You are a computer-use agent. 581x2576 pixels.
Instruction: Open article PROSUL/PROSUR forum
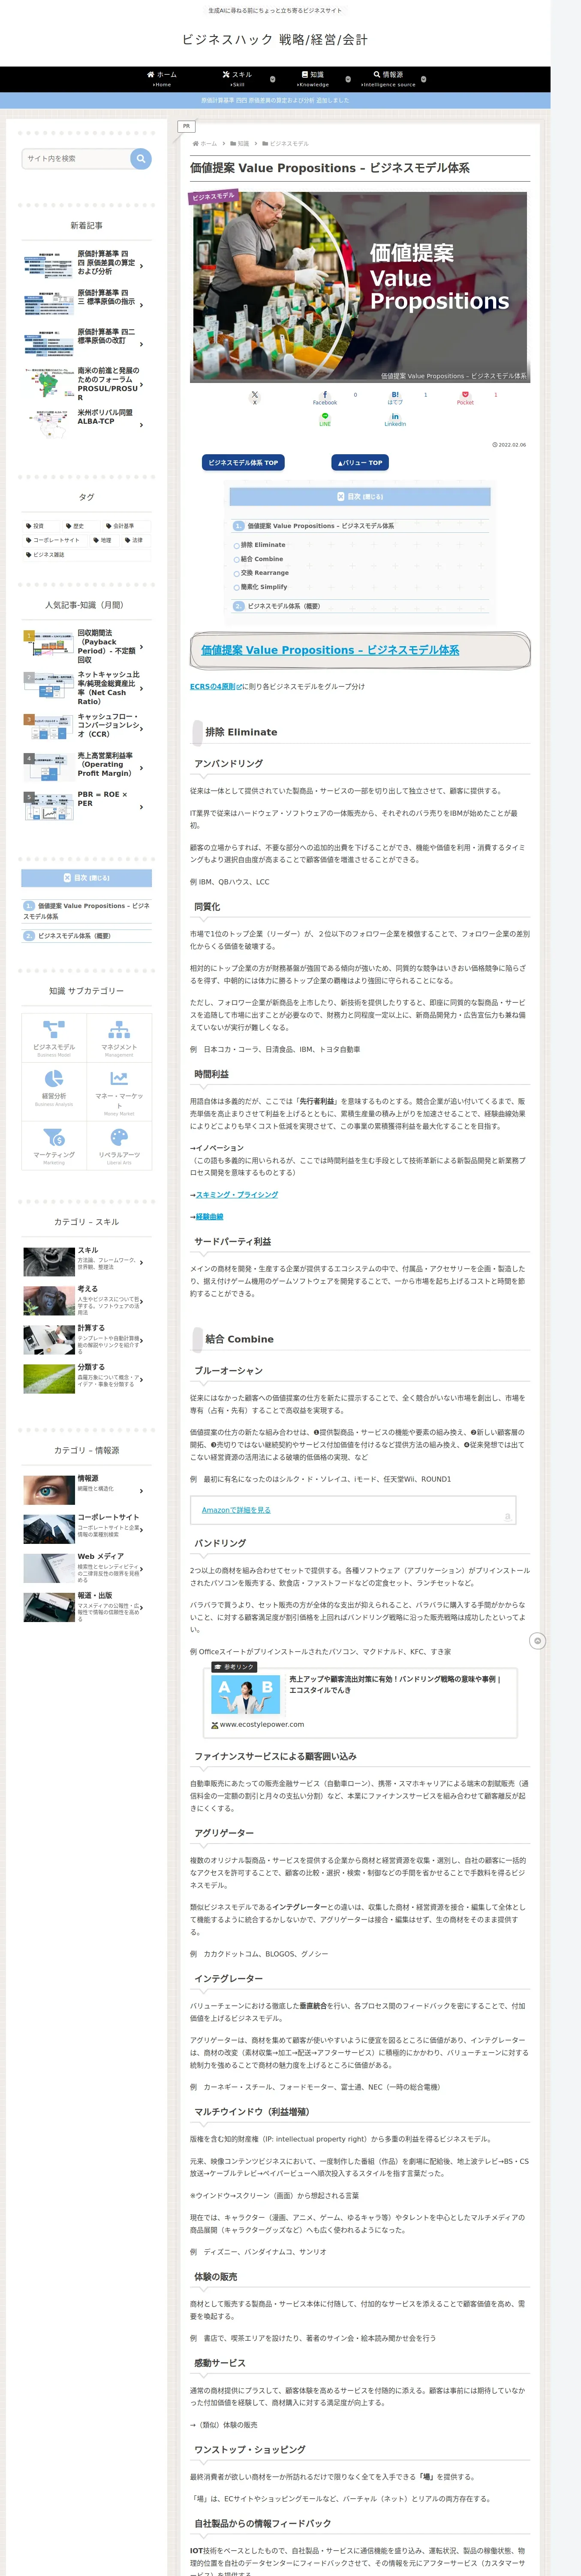point(87,384)
